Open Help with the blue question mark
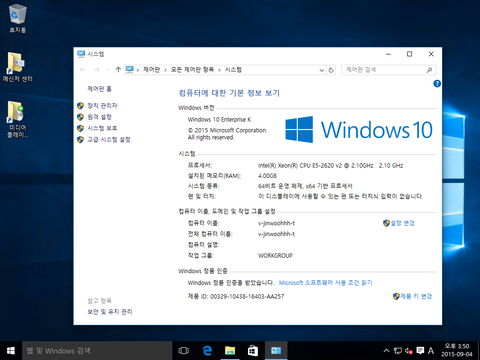The height and width of the screenshot is (360, 480). click(437, 84)
